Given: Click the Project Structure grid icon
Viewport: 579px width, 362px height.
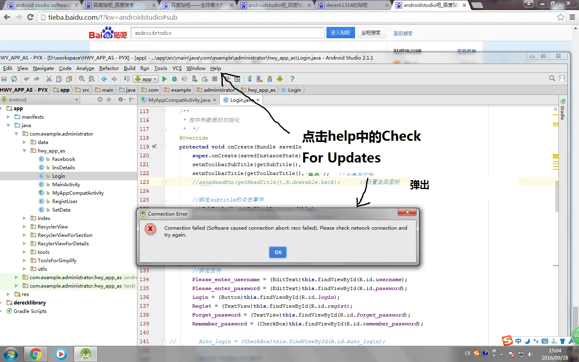Looking at the screenshot, I should pyautogui.click(x=237, y=79).
